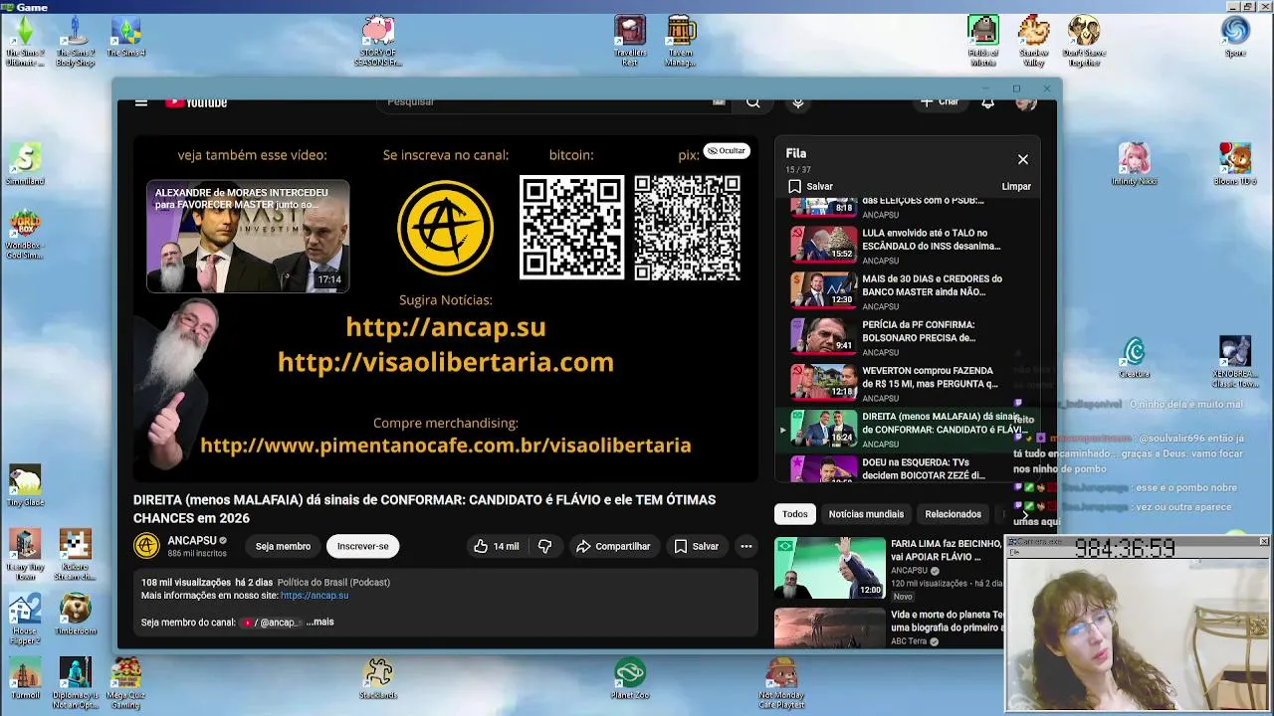Start voice search with microphone icon

(x=798, y=101)
